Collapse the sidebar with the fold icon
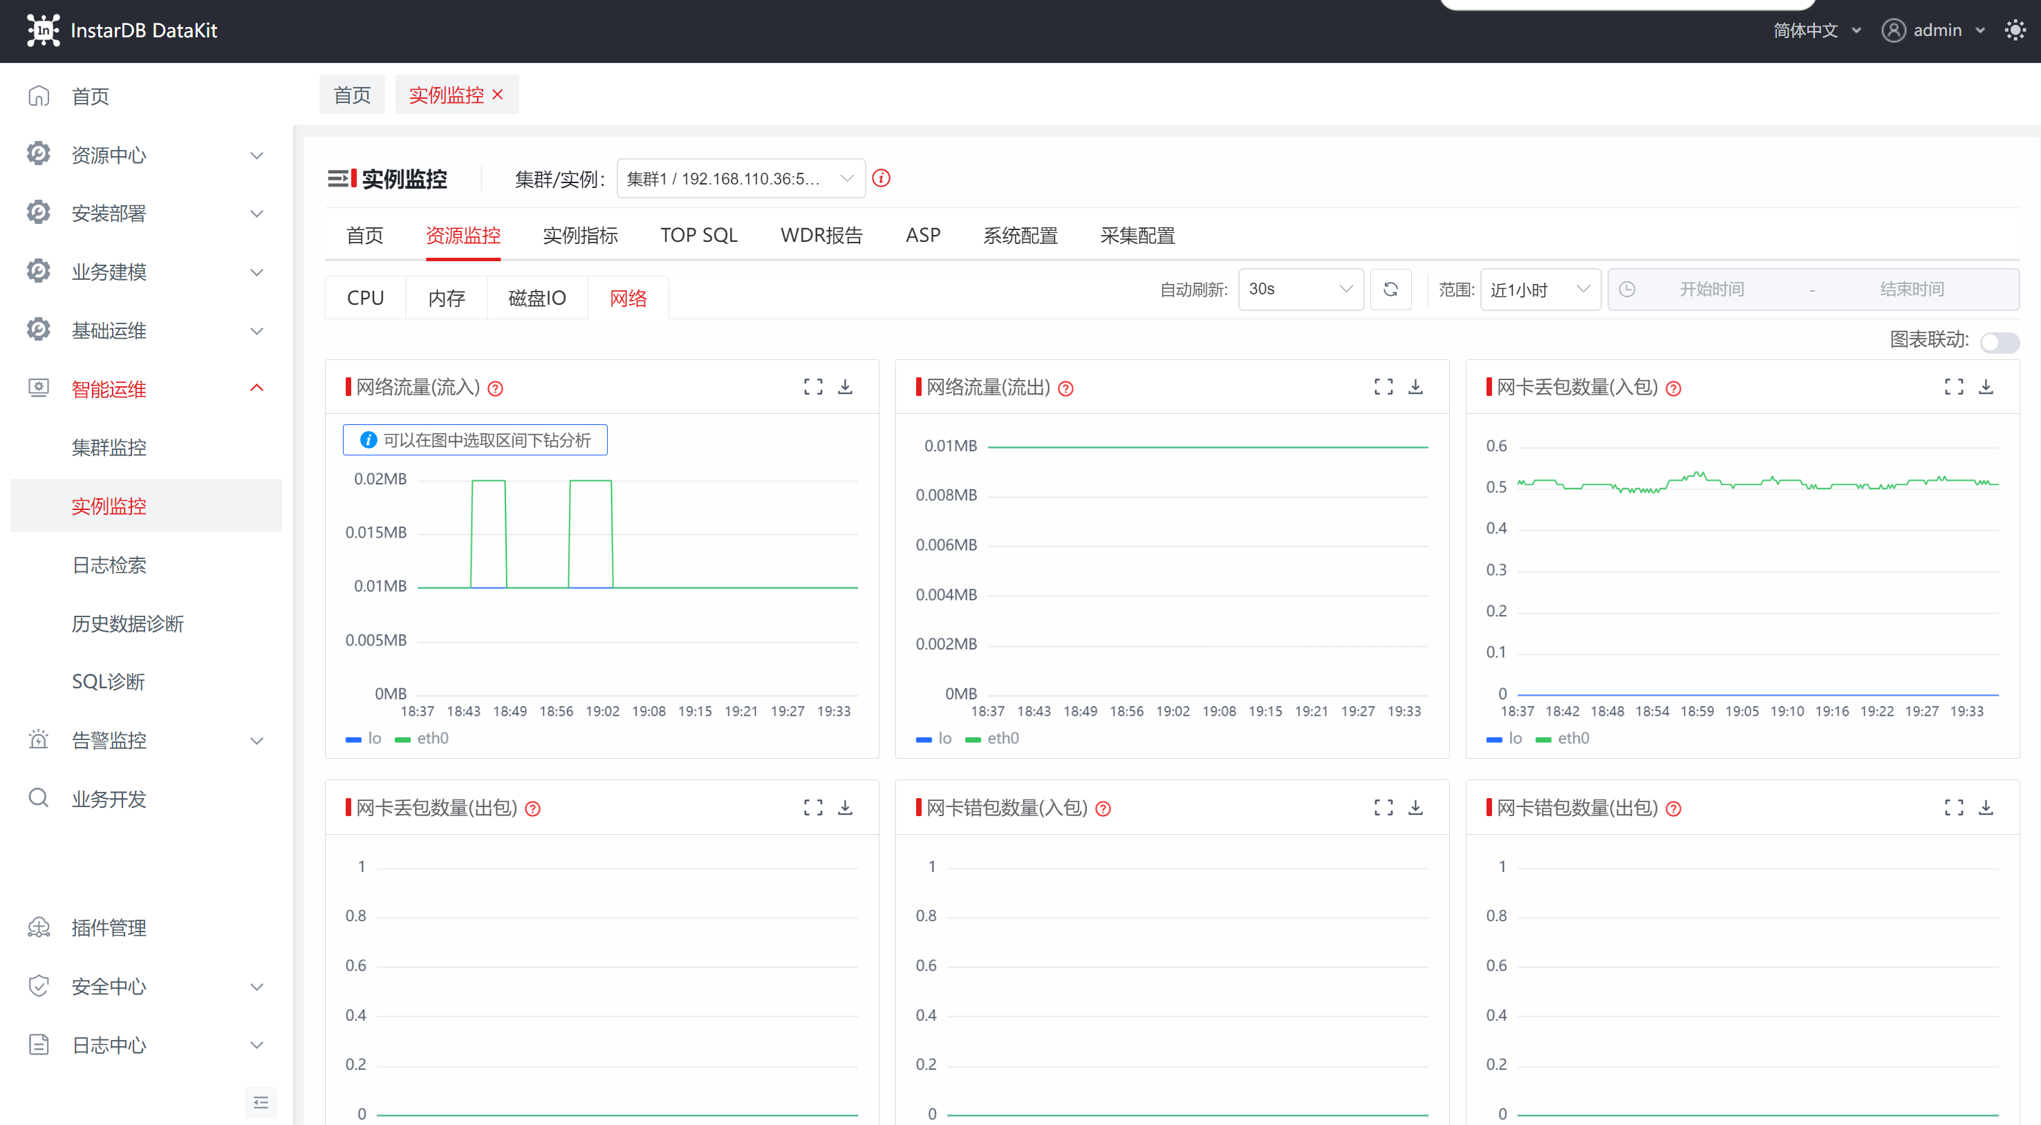Viewport: 2041px width, 1125px height. [261, 1102]
